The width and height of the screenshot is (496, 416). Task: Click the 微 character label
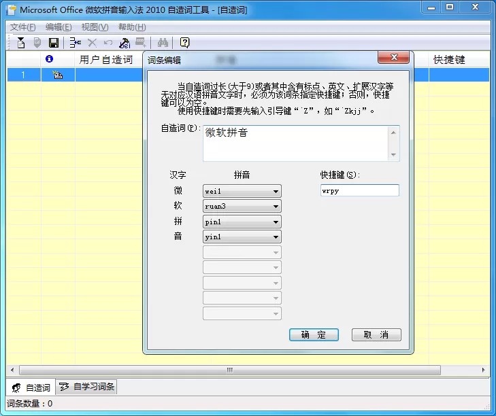[x=178, y=190]
